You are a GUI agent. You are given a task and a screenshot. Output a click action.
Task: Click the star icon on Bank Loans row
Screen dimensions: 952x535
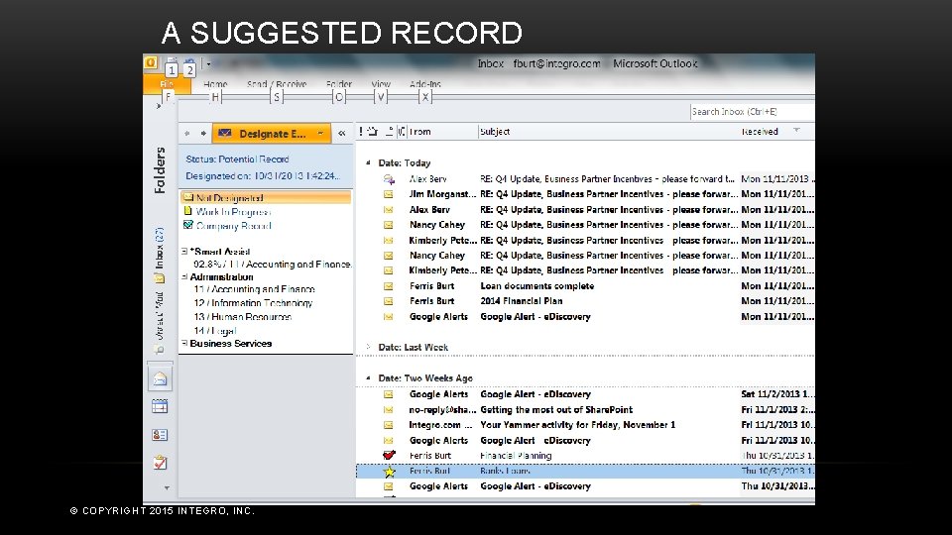389,471
